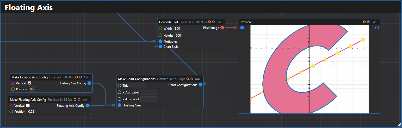Click the Title port on Make Chart Configurations
This screenshot has width=402, height=128.
[x=119, y=85]
